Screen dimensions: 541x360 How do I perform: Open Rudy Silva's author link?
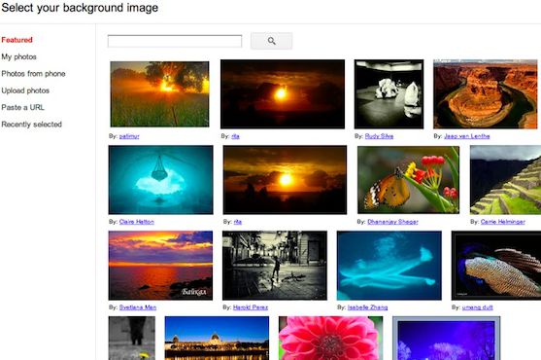click(379, 136)
